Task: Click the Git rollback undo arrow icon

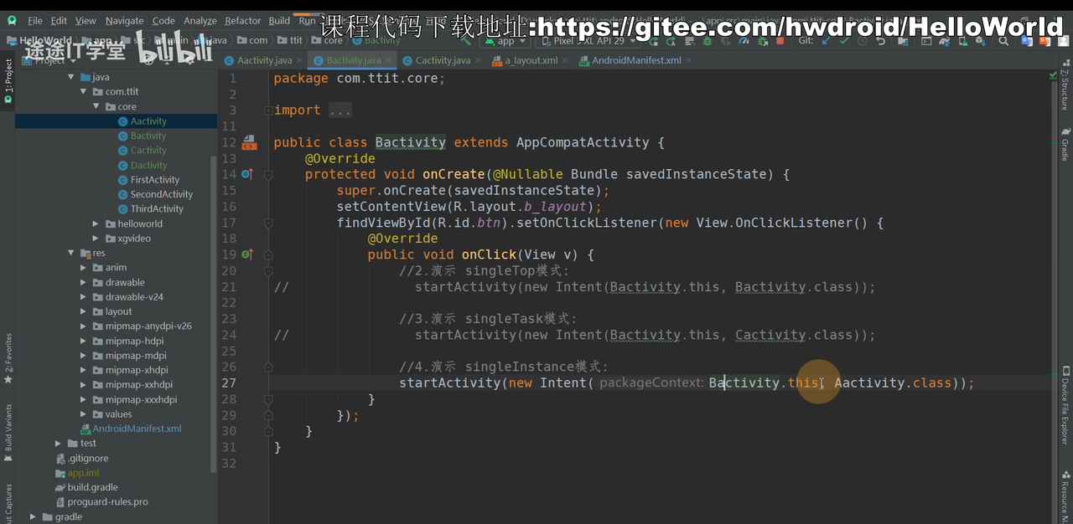Action: pos(881,40)
